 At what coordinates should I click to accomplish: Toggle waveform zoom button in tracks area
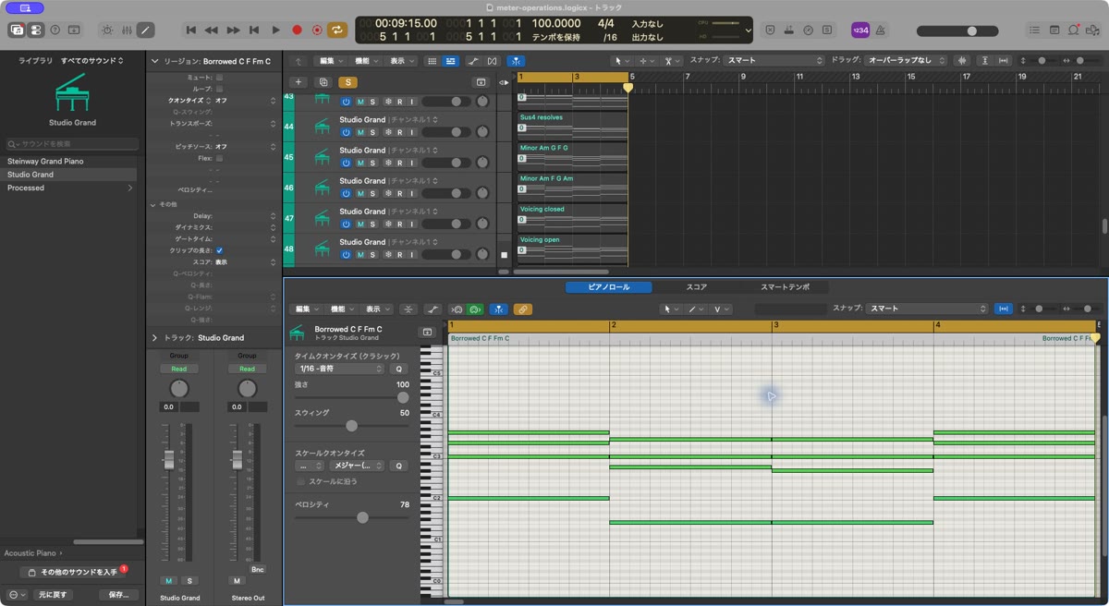pos(963,61)
